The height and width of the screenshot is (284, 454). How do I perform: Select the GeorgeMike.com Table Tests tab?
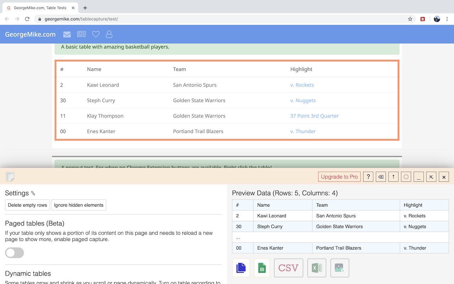pyautogui.click(x=40, y=8)
